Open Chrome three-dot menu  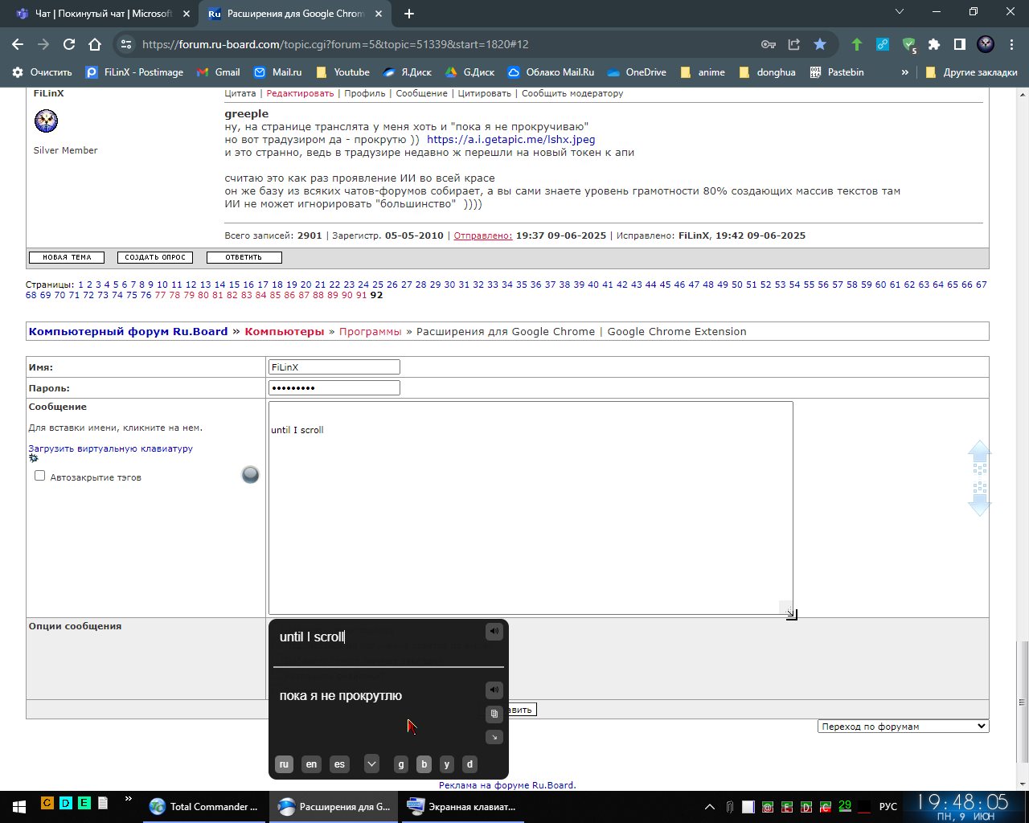[x=1011, y=44]
